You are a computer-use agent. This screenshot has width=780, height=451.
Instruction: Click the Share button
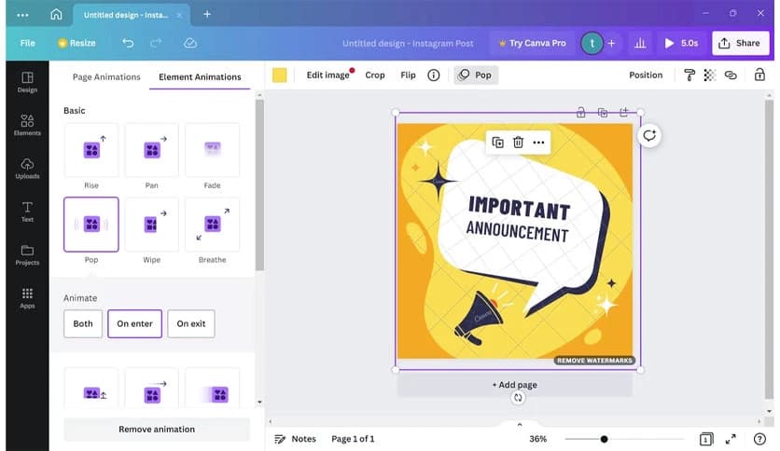pos(740,43)
